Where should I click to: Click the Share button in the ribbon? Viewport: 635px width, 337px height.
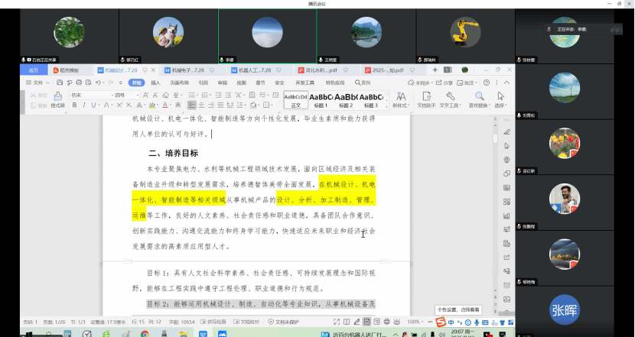[446, 83]
